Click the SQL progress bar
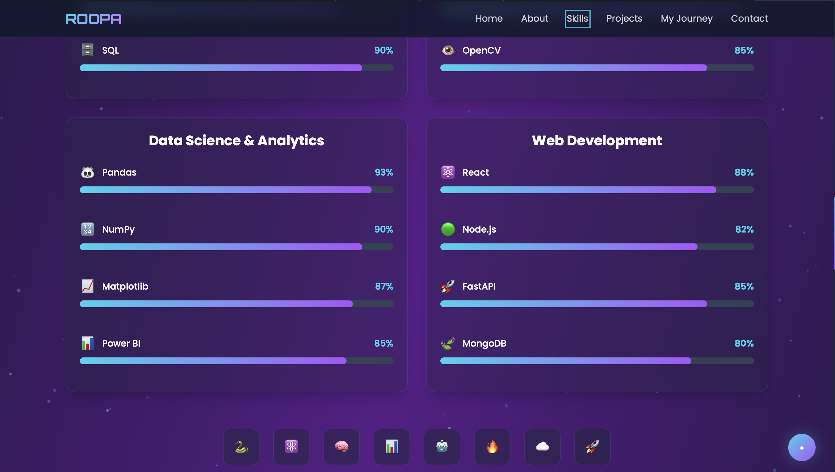This screenshot has height=472, width=835. [237, 68]
